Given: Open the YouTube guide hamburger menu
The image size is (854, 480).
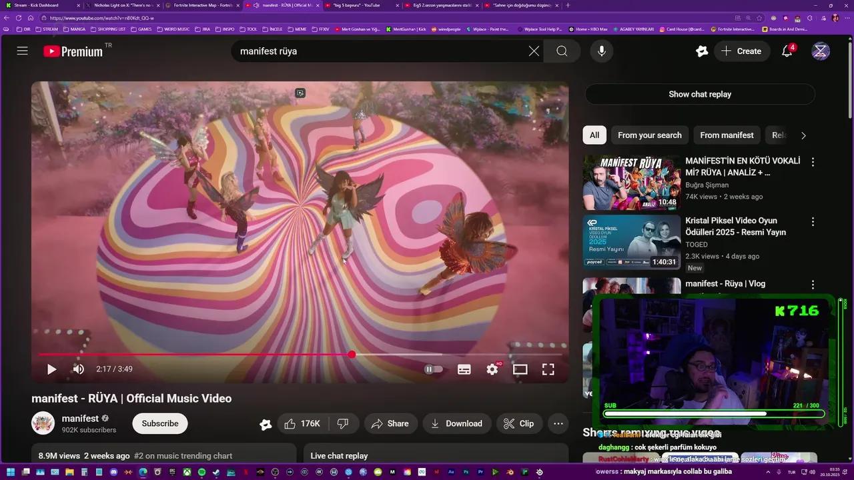Looking at the screenshot, I should pos(23,51).
